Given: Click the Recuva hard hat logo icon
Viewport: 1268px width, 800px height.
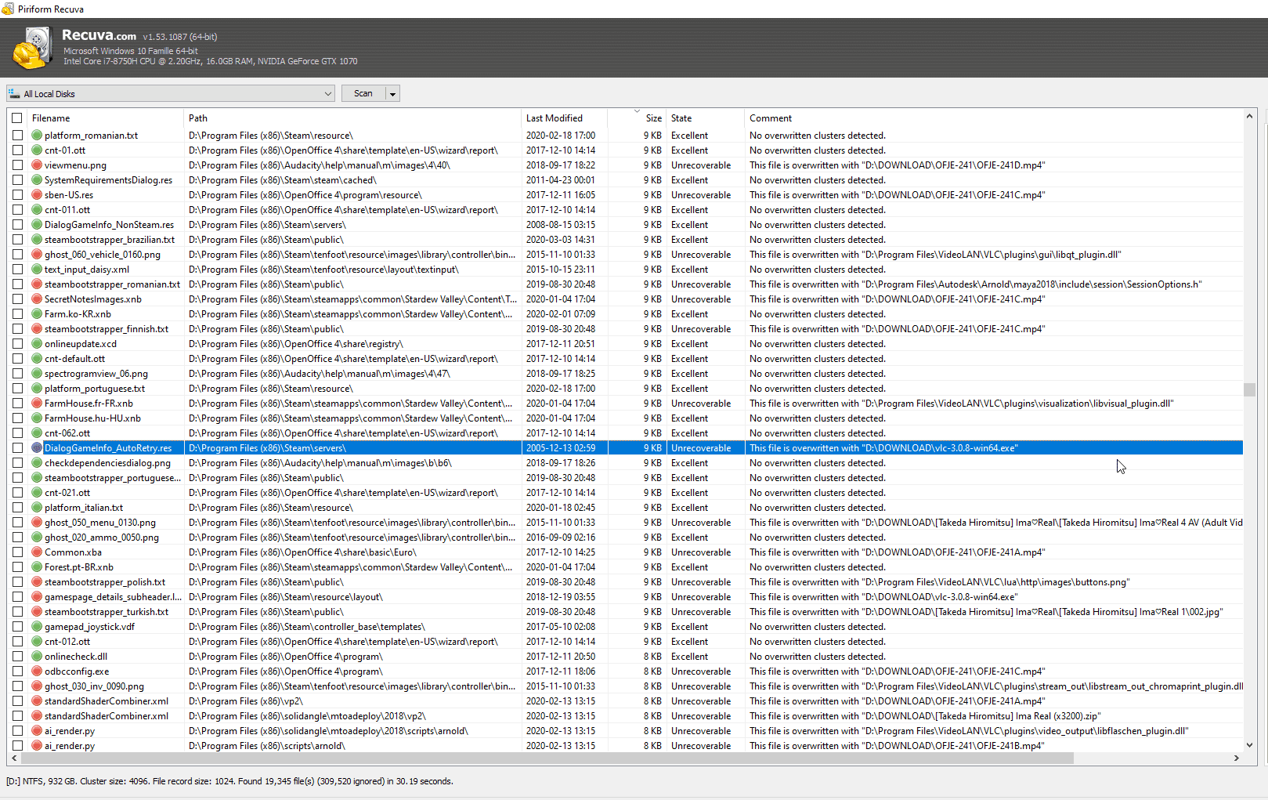Looking at the screenshot, I should click(x=32, y=49).
